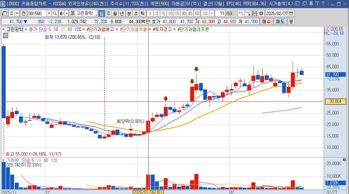Open chart settings gear icon
This screenshot has height=194, width=349.
(261, 13)
